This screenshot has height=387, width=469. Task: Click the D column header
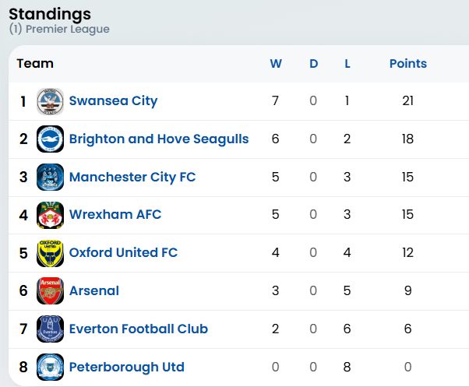point(314,64)
